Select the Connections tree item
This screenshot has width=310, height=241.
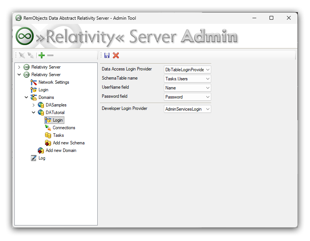point(64,128)
